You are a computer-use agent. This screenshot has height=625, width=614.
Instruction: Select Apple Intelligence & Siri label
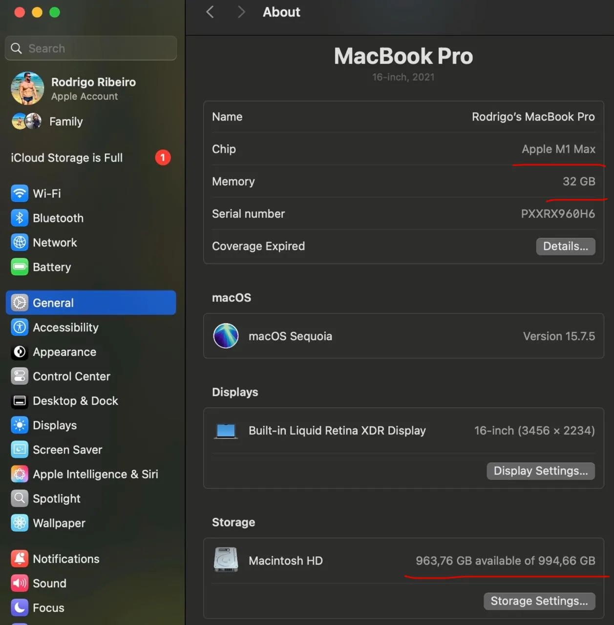[x=95, y=474]
